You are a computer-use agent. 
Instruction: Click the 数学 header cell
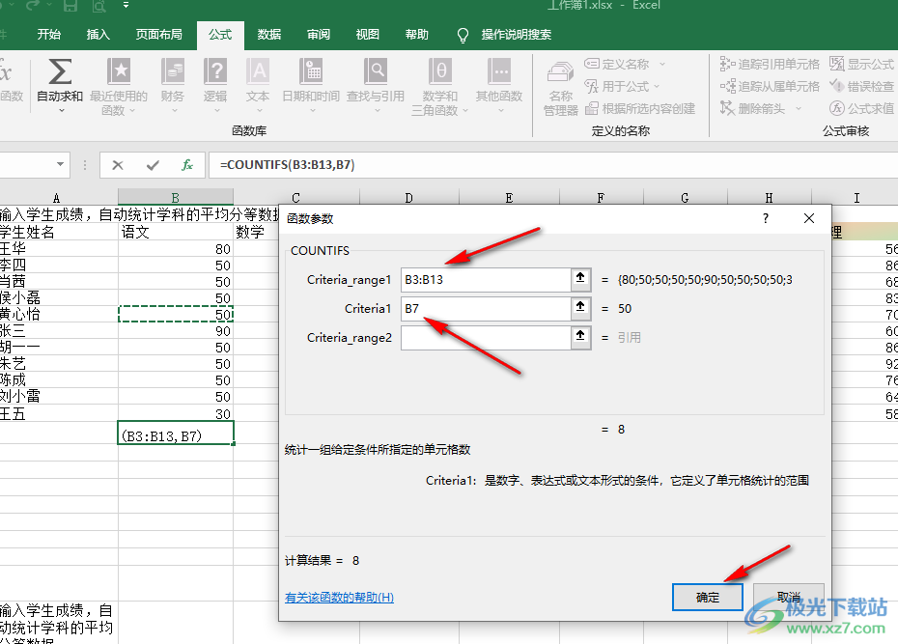(x=256, y=232)
